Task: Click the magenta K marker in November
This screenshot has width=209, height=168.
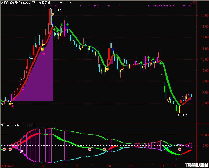Action: [144, 71]
